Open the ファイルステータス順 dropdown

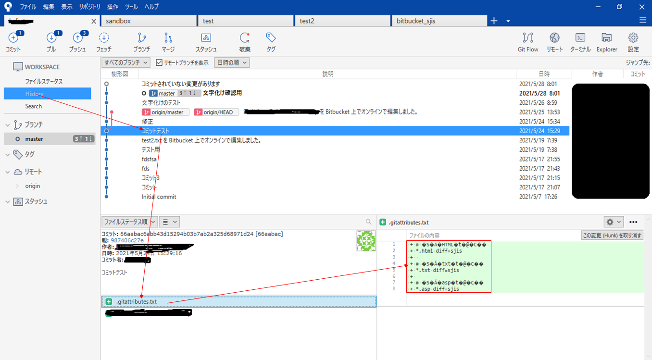coord(129,222)
